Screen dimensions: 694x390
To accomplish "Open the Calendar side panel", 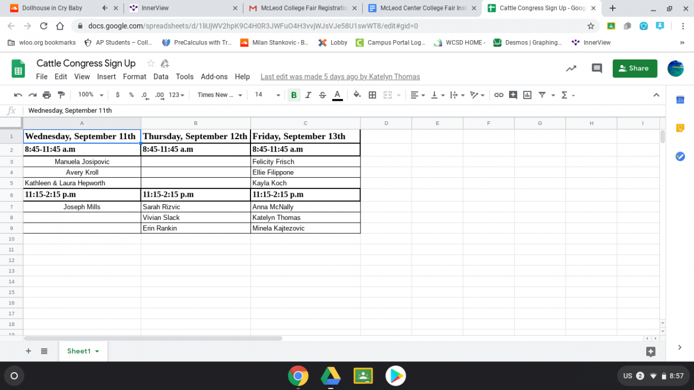I will [x=680, y=100].
